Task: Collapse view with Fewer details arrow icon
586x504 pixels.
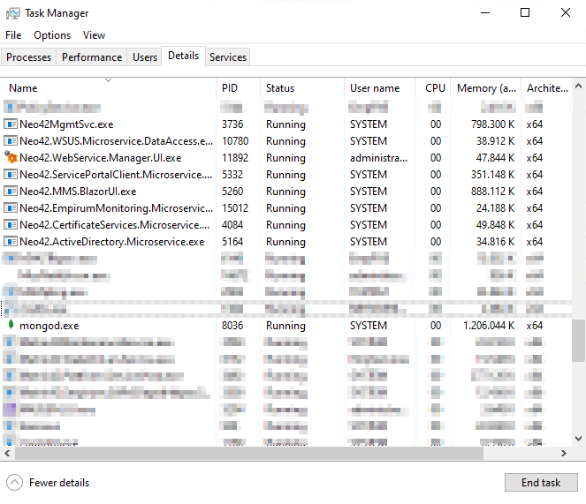Action: [x=14, y=482]
